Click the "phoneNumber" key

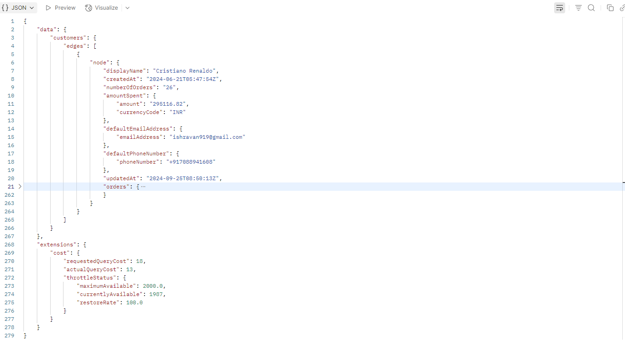coord(138,162)
